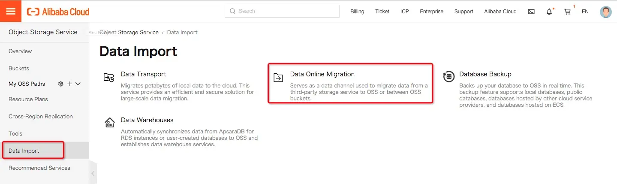The height and width of the screenshot is (184, 617).
Task: Open the EN language selector
Action: [x=585, y=12]
